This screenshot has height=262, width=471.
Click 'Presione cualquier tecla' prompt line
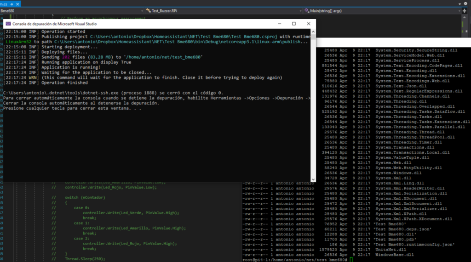click(72, 108)
